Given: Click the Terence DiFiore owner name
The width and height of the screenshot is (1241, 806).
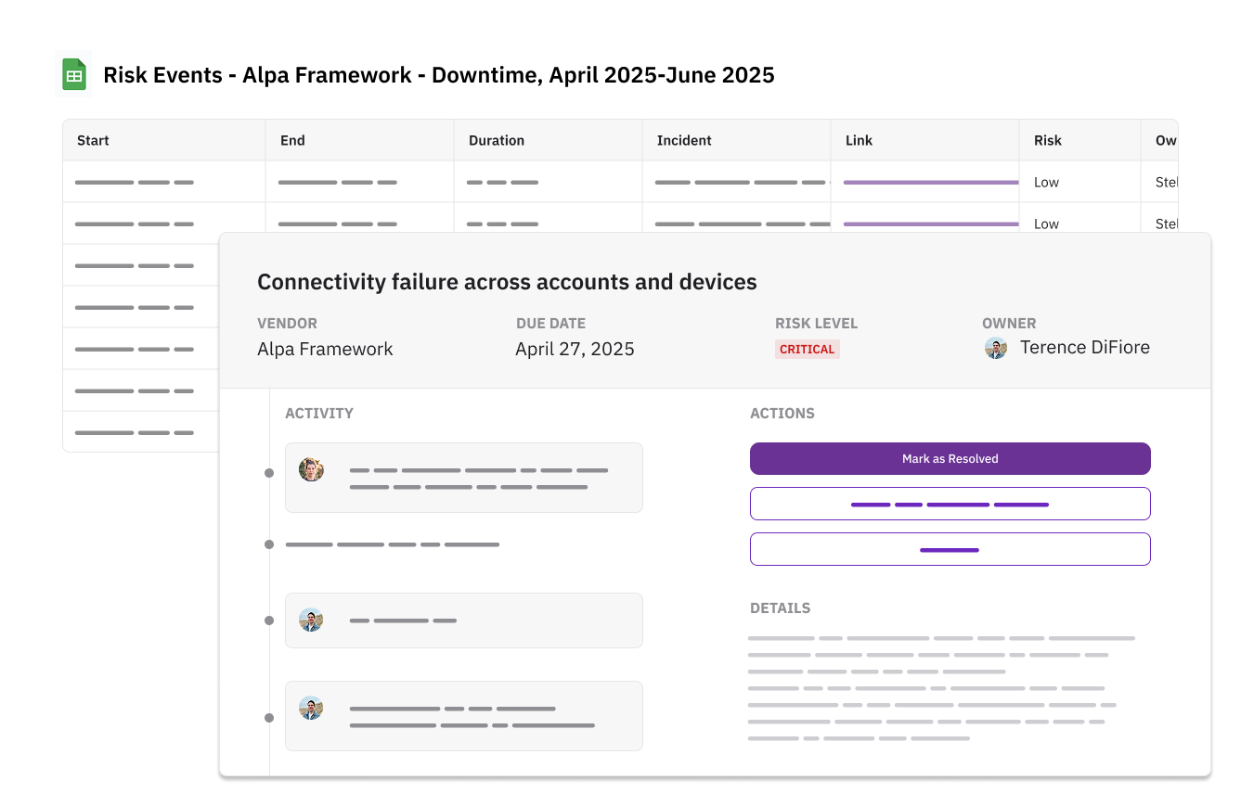Looking at the screenshot, I should [x=1084, y=348].
